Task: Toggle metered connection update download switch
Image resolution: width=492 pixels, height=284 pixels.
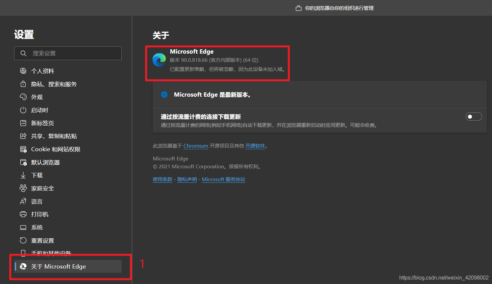Action: tap(474, 117)
